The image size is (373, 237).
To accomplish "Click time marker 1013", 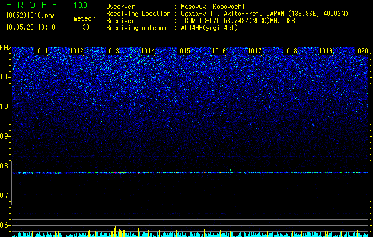I will pyautogui.click(x=112, y=51).
